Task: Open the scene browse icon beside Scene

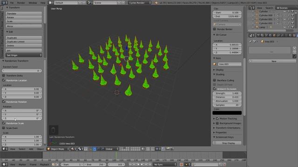Action: [90, 3]
